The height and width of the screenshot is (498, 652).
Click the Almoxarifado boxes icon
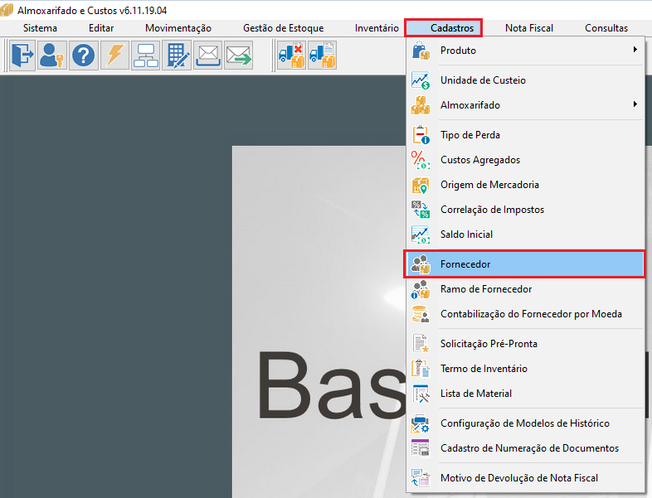pos(421,105)
